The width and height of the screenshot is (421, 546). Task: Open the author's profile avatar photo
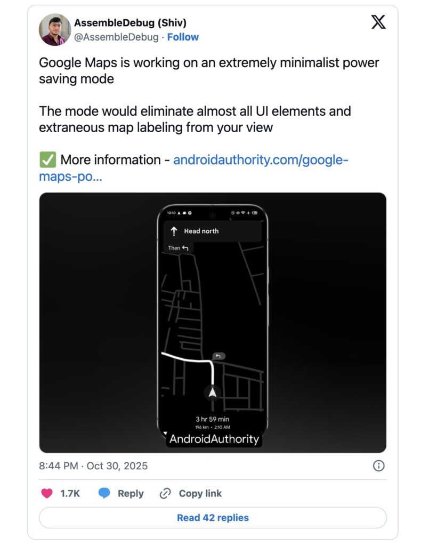tap(55, 29)
